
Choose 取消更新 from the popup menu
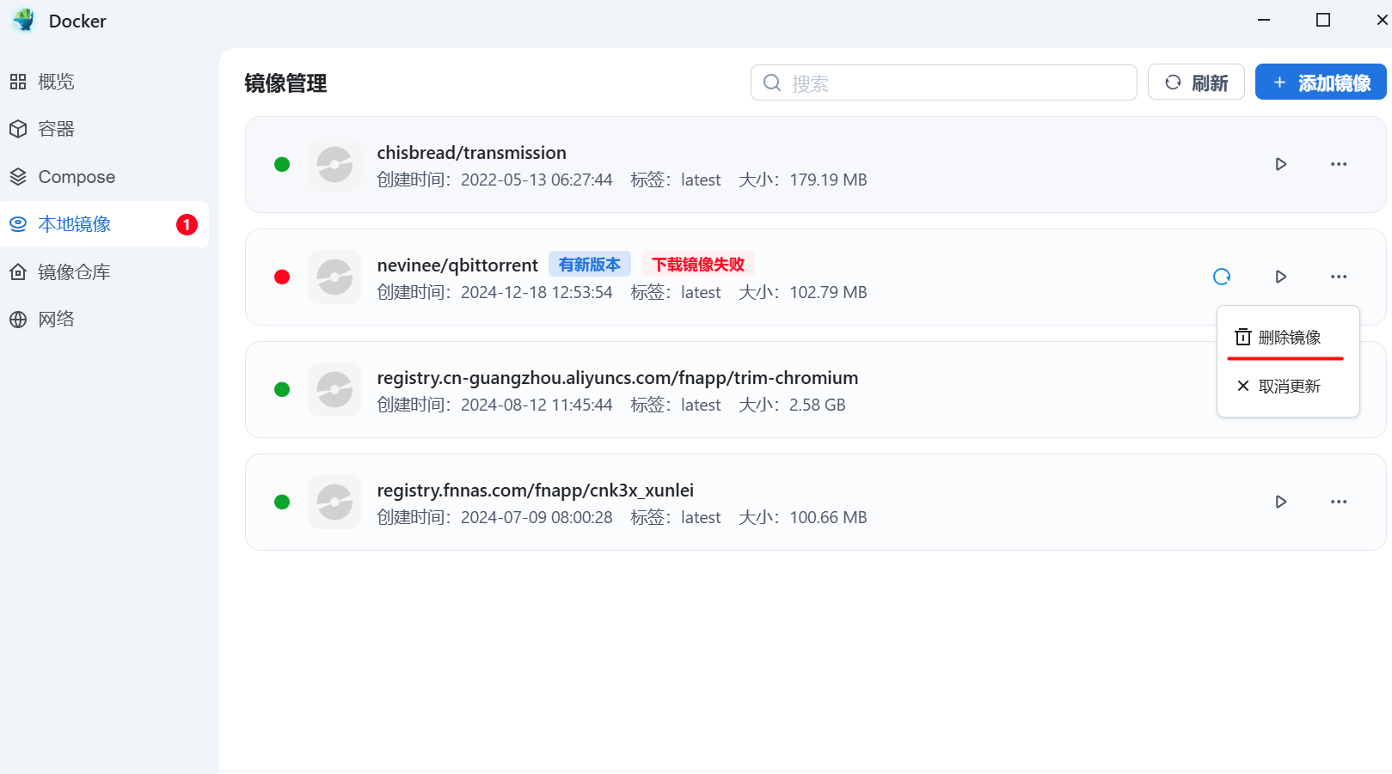point(1288,387)
